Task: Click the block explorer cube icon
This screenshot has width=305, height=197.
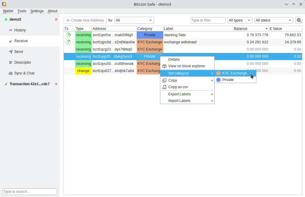Action: click(164, 66)
